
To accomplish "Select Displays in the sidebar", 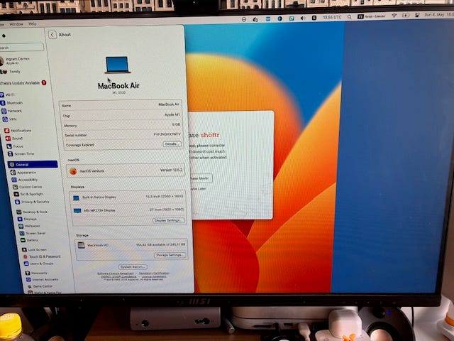I will click(x=27, y=219).
